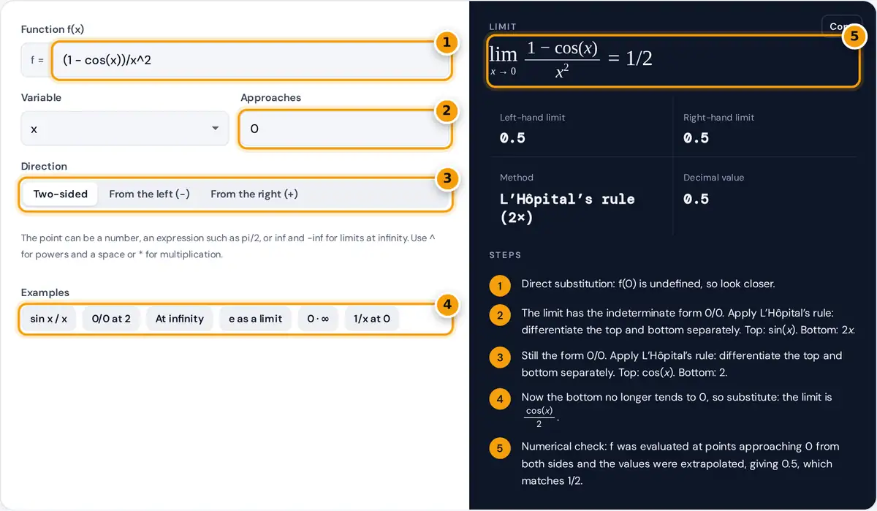Click the Right-hand limit value 0.5
877x511 pixels.
click(x=696, y=137)
